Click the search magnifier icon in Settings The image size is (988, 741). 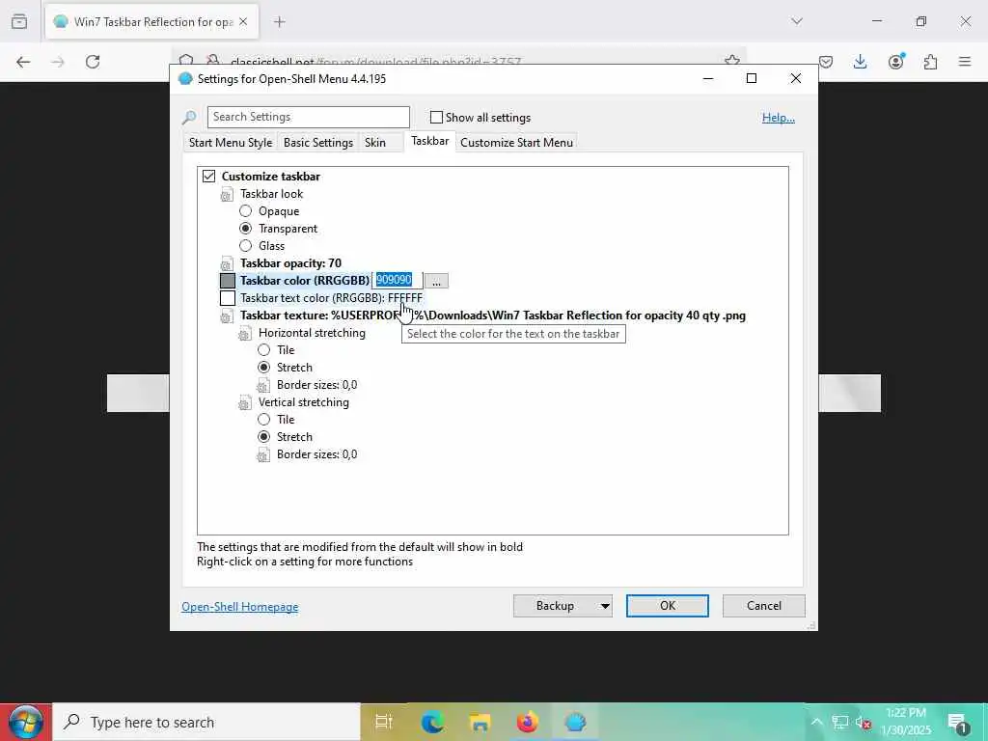[x=189, y=117]
